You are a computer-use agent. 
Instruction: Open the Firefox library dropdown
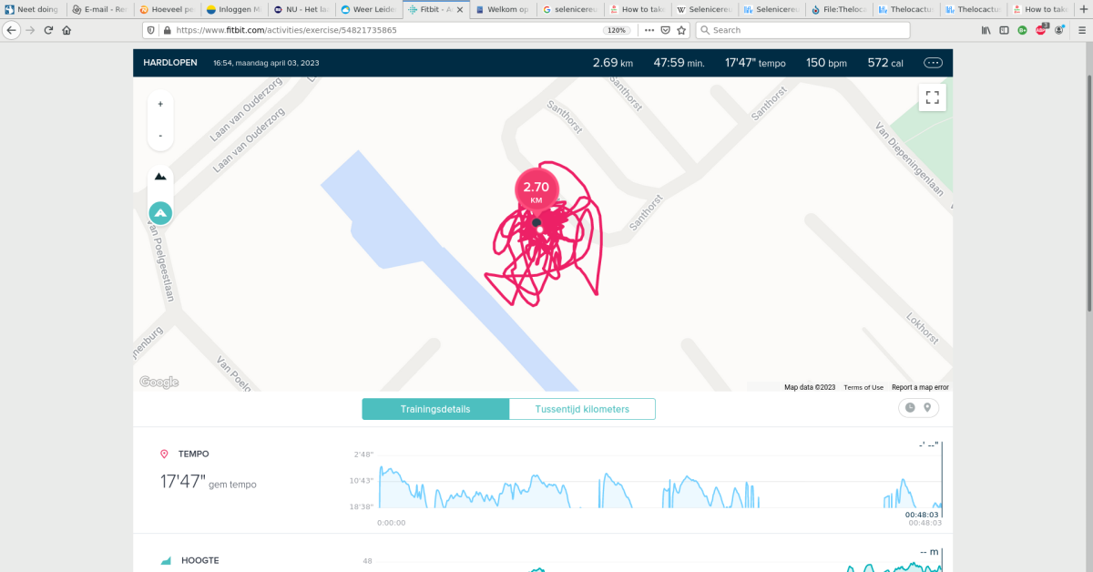point(988,29)
